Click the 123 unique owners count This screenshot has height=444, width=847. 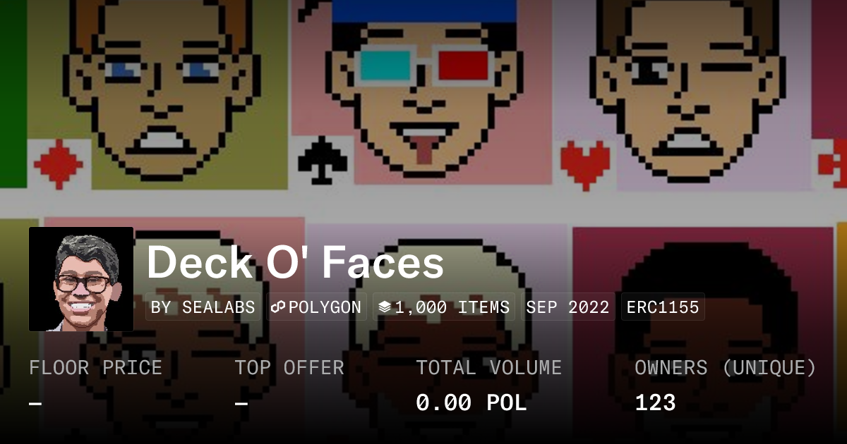(655, 403)
